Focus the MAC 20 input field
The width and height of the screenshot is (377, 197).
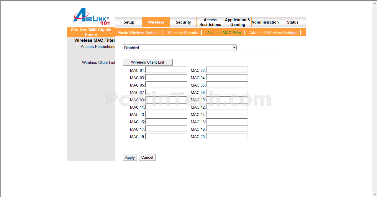[227, 136]
